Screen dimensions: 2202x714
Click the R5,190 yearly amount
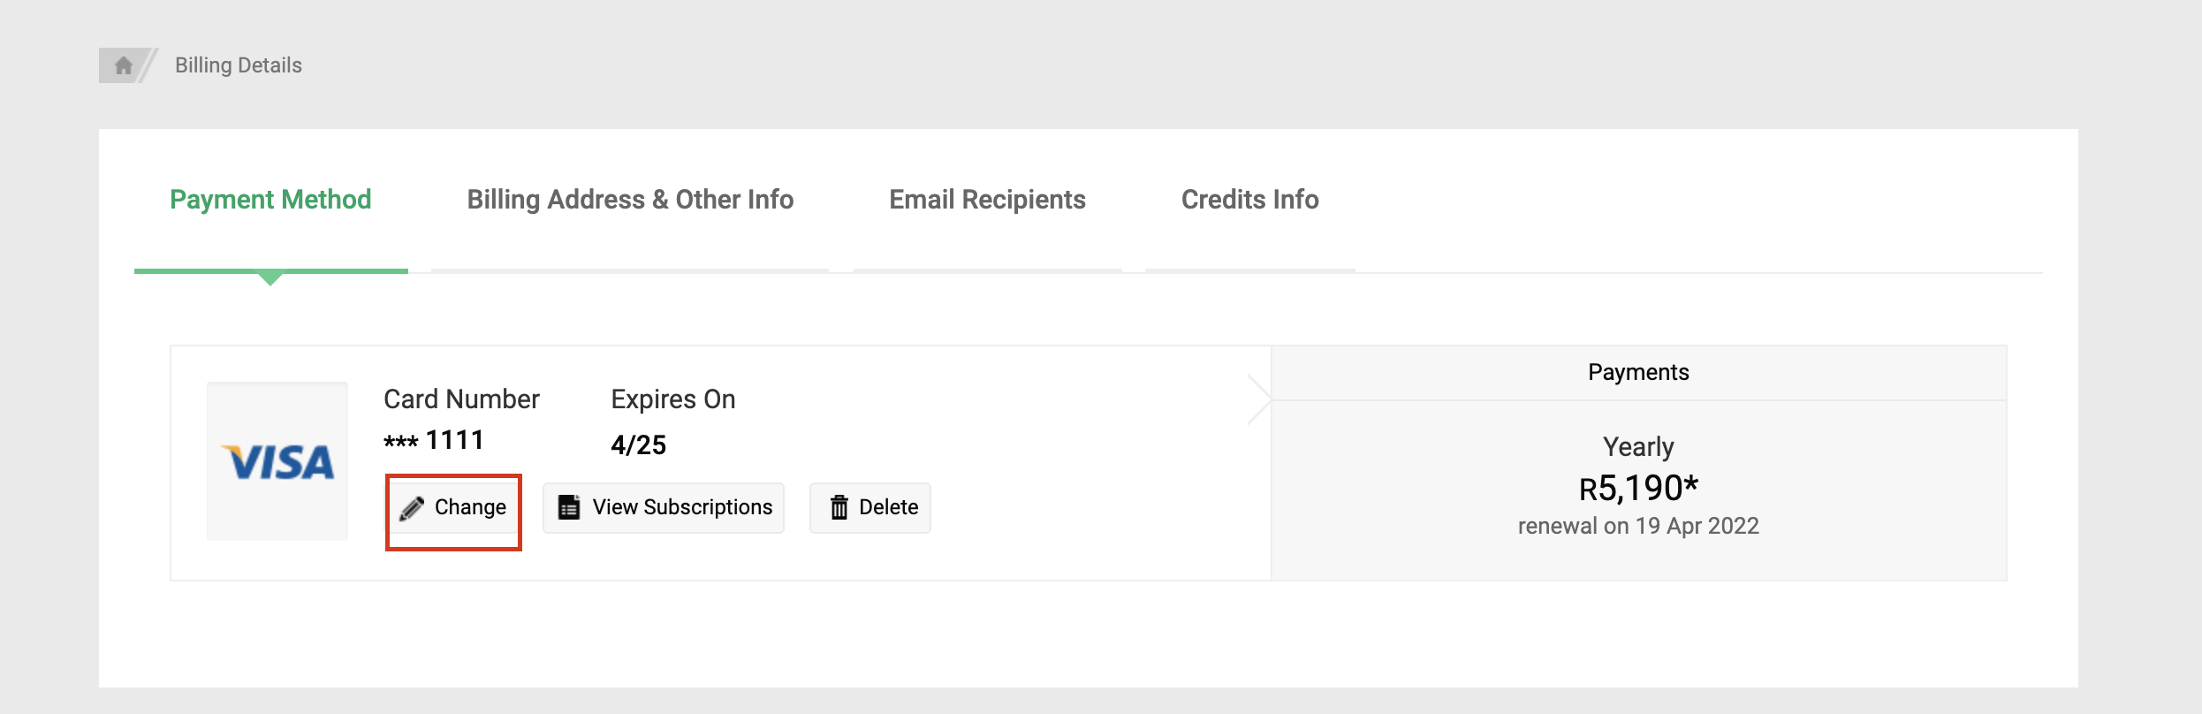click(1638, 488)
